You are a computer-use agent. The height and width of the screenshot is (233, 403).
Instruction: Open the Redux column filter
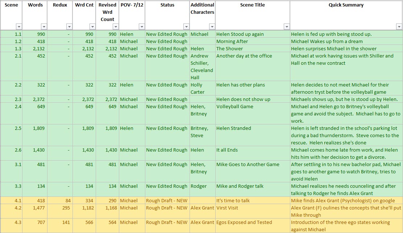tap(69, 26)
